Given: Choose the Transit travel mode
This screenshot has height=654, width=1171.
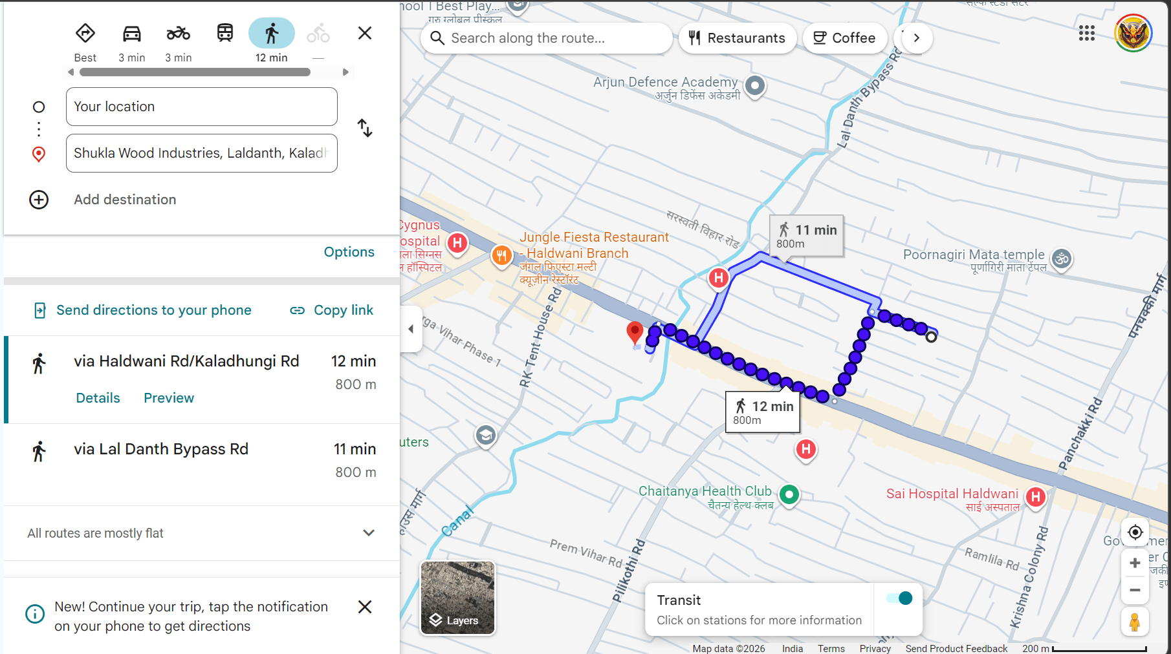Looking at the screenshot, I should click(x=225, y=33).
